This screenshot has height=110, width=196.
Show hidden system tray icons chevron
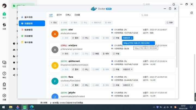154,107
